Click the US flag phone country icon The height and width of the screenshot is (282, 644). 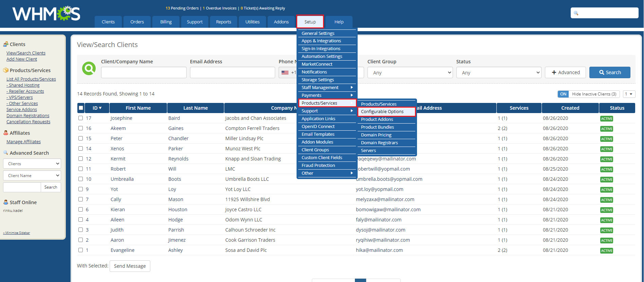pyautogui.click(x=285, y=72)
